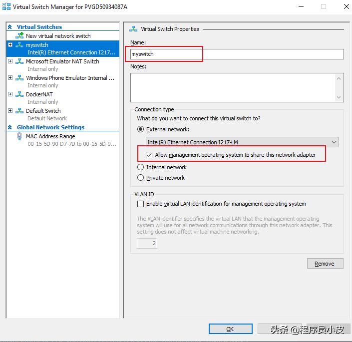The image size is (352, 342).
Task: Click Intel(R) Ethernet Connection I217 under myswitch
Action: click(71, 52)
